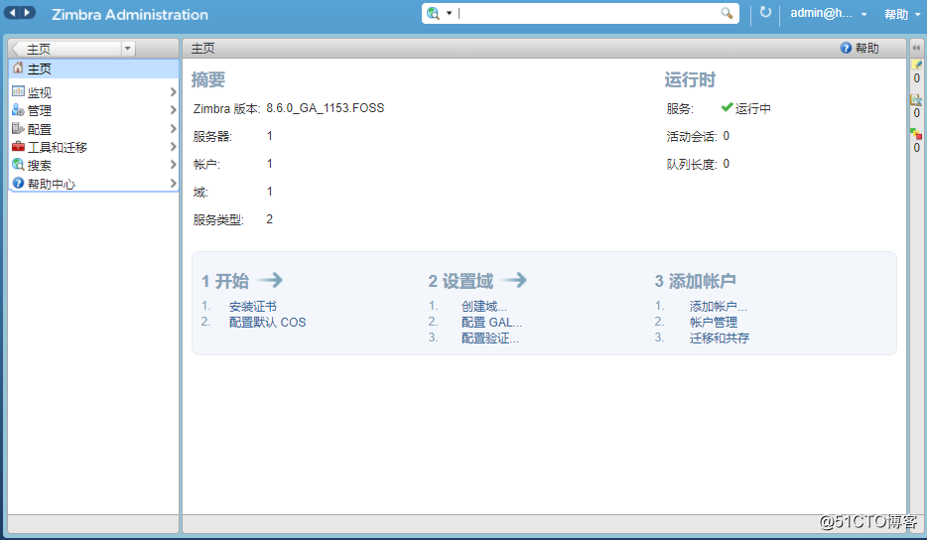Click the first status pane note icon
The height and width of the screenshot is (540, 927).
click(x=916, y=64)
